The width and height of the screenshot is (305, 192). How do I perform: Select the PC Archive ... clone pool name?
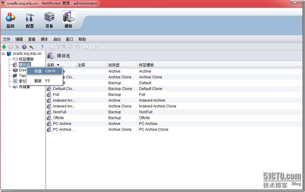[x=64, y=130]
